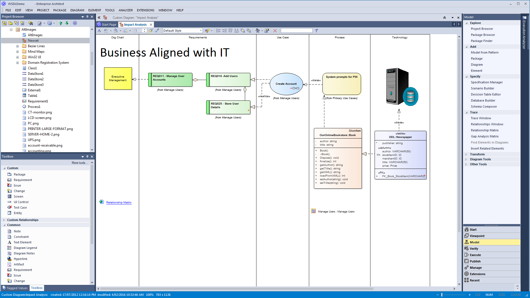Open the Default Style dropdown
The width and height of the screenshot is (530, 298).
(x=201, y=31)
